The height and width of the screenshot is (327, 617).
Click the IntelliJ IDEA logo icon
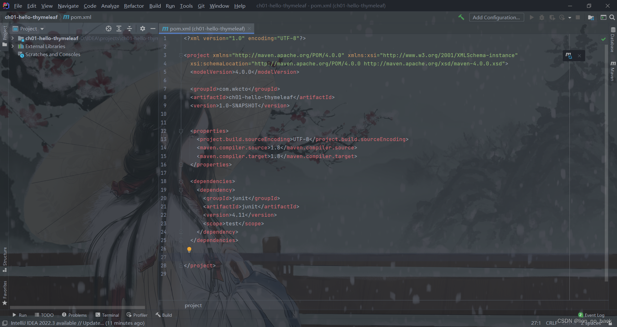click(x=6, y=6)
